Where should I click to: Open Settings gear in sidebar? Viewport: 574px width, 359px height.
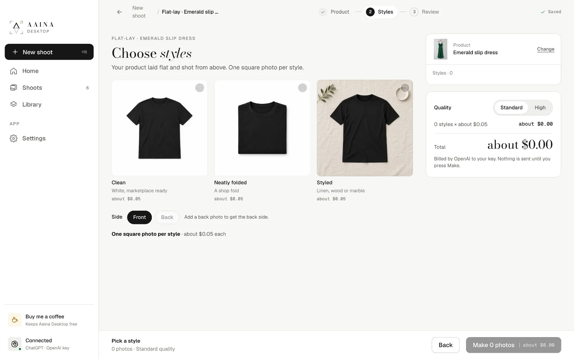pyautogui.click(x=14, y=138)
